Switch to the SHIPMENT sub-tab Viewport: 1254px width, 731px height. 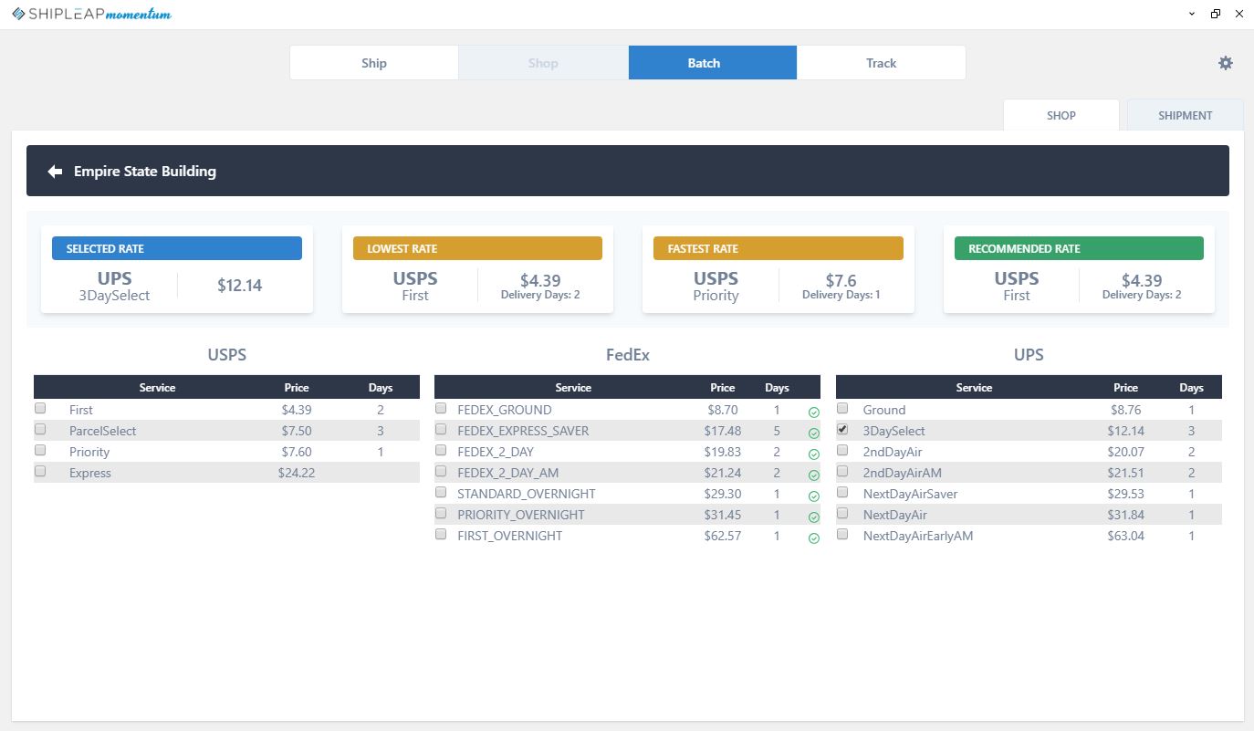pos(1186,115)
